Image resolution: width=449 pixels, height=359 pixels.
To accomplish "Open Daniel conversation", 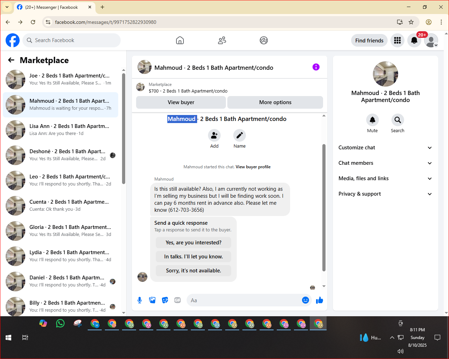I will [60, 282].
